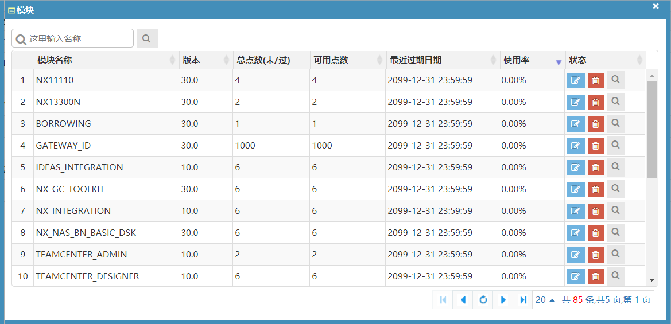This screenshot has width=671, height=324.
Task: Open magnifier for NX_GC_TOOLKIT row
Action: [616, 189]
